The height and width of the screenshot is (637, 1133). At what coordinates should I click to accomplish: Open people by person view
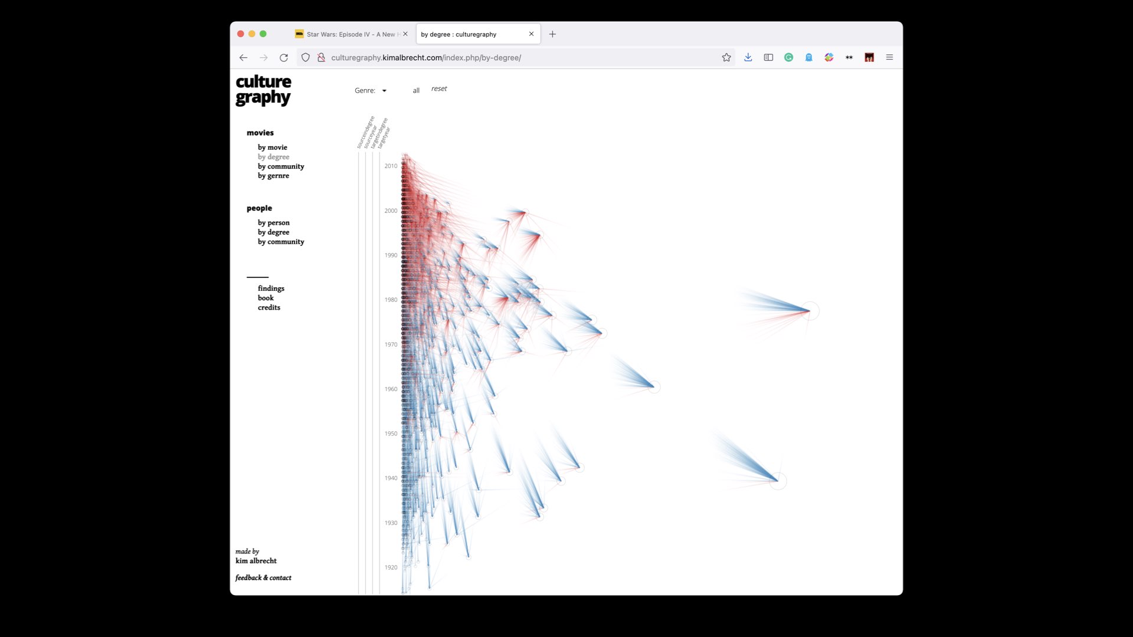pos(274,223)
